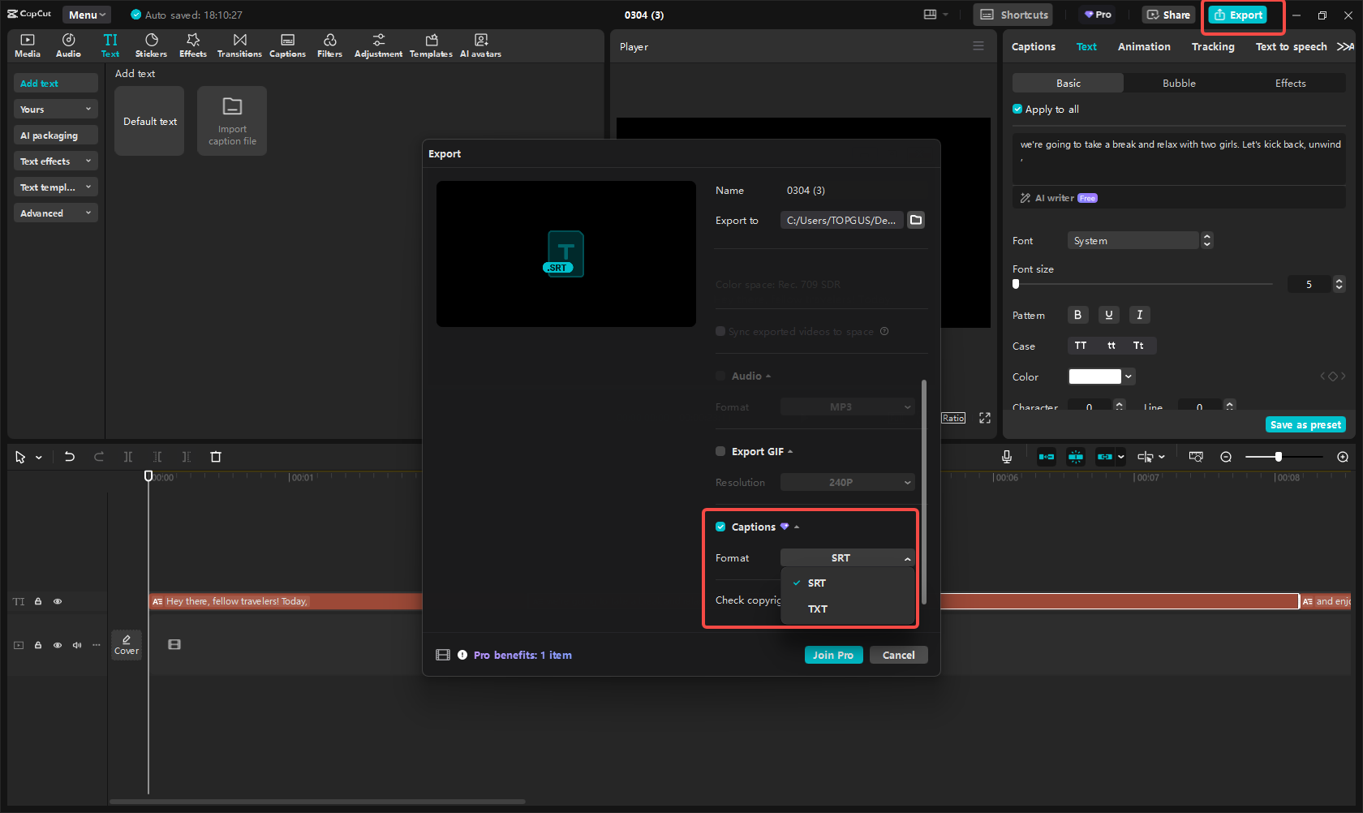The height and width of the screenshot is (813, 1363).
Task: Select the Delete icon above the timeline
Action: [215, 457]
